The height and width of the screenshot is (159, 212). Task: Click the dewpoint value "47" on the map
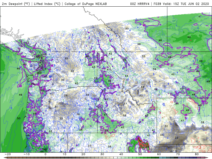(x=105, y=115)
